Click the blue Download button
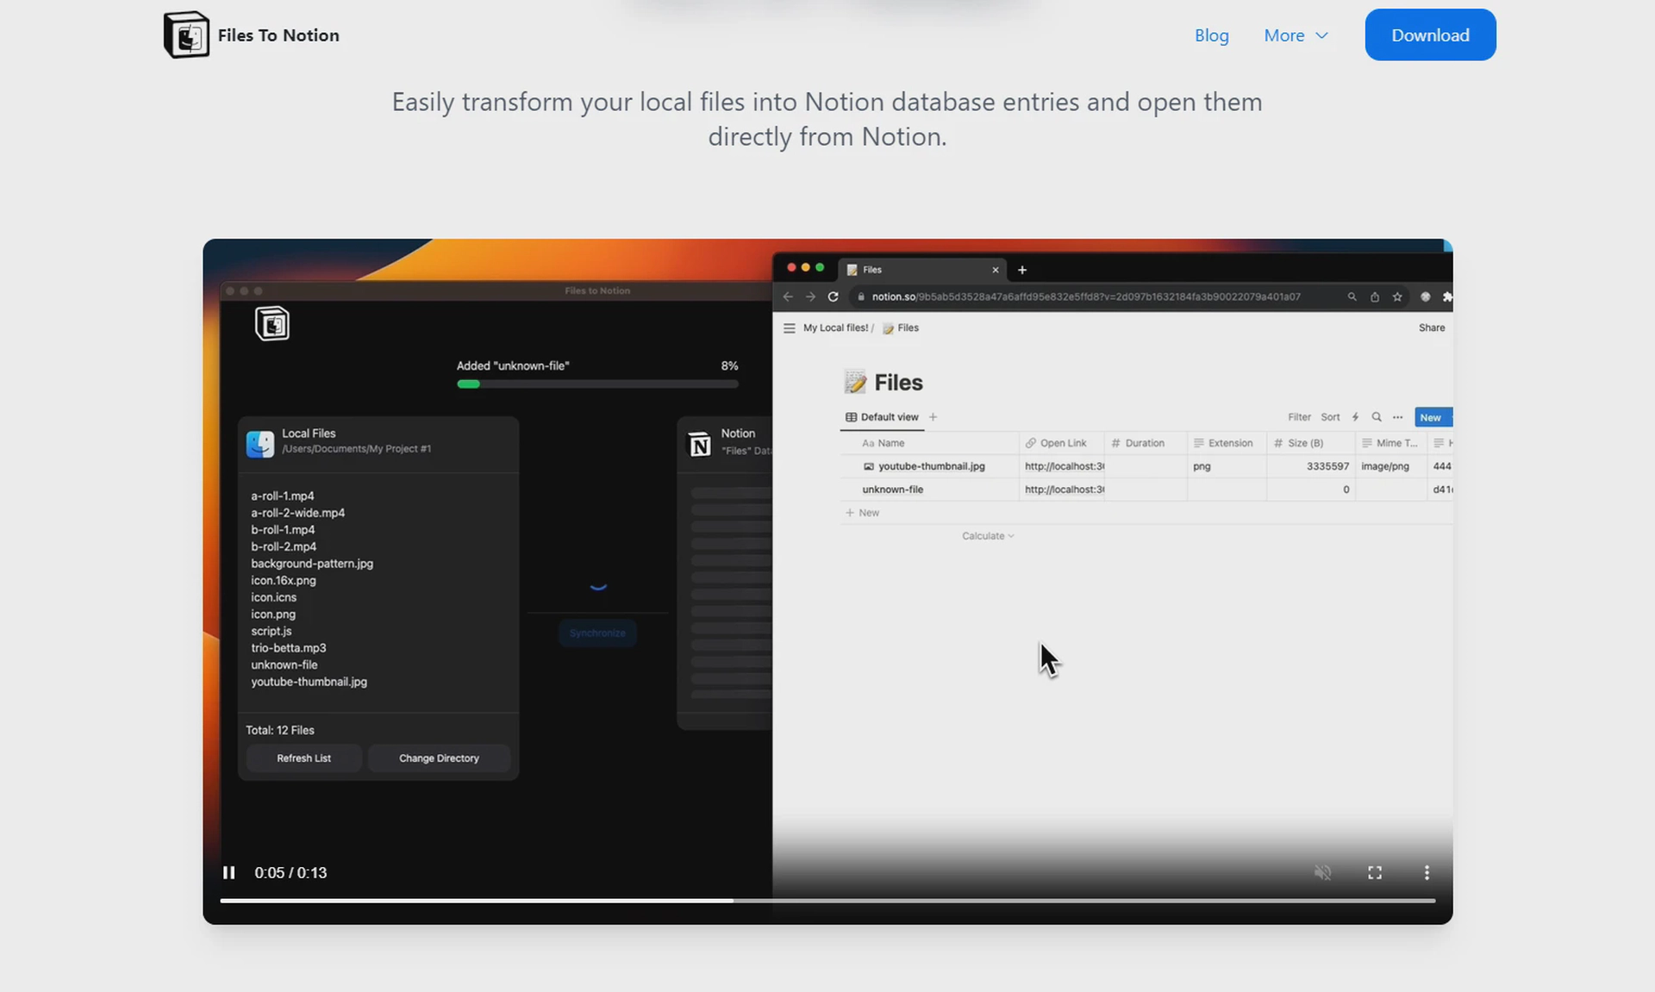The height and width of the screenshot is (992, 1655). [x=1430, y=34]
